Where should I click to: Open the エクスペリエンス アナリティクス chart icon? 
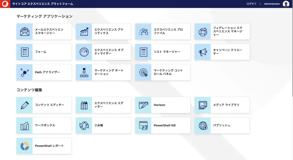84,32
